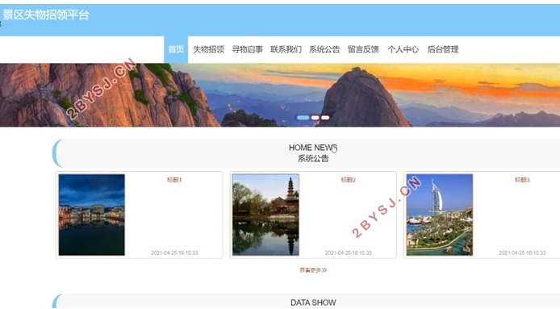Image resolution: width=560 pixels, height=309 pixels.
Task: Go to 失物招领 menu item
Action: point(208,49)
